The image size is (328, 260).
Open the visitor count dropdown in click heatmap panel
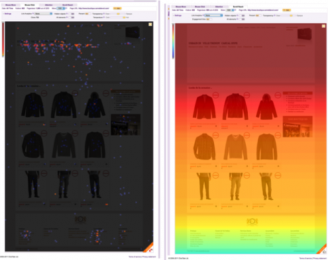click(x=61, y=9)
